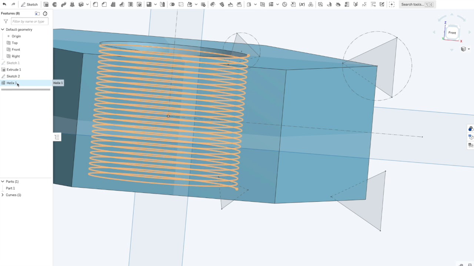Viewport: 474px width, 266px height.
Task: Select the Chamfer tool icon
Action: pos(104,4)
